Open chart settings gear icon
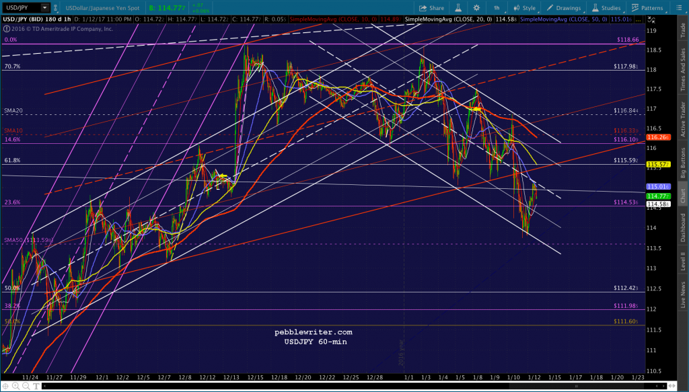 pyautogui.click(x=476, y=8)
